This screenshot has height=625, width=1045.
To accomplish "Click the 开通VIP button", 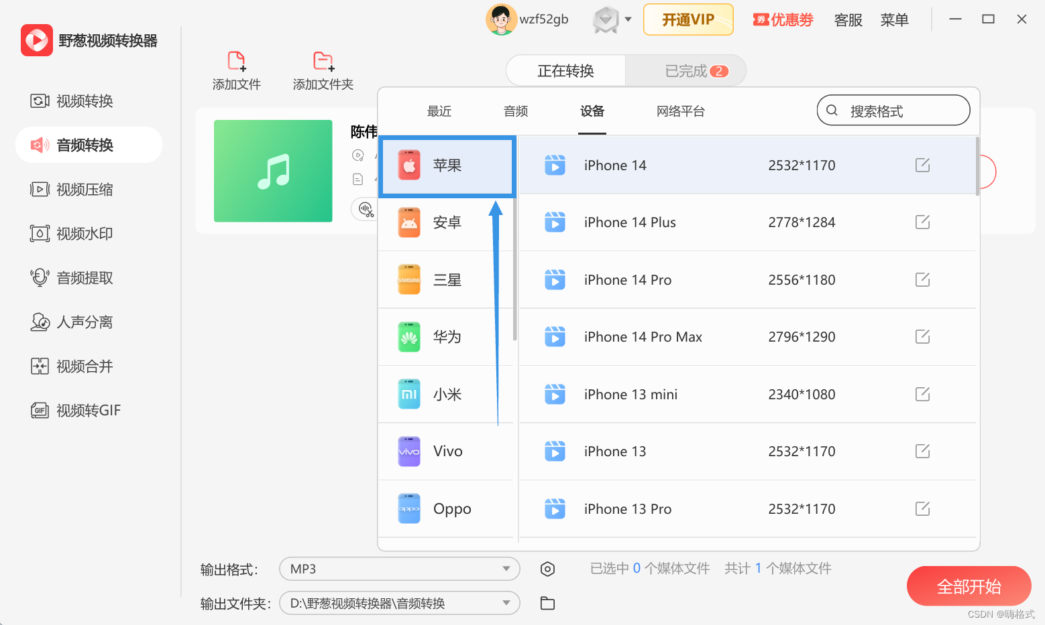I will (688, 19).
